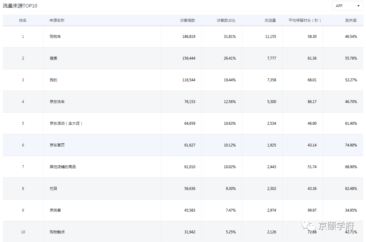Click visitor index value 45,583

[x=189, y=210]
